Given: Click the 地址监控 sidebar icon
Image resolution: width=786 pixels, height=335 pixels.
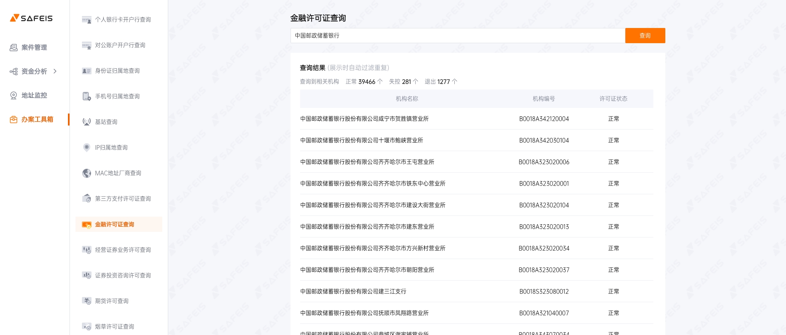Looking at the screenshot, I should pyautogui.click(x=14, y=96).
